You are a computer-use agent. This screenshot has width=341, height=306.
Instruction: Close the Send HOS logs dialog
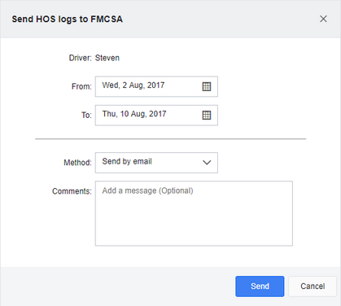(323, 19)
